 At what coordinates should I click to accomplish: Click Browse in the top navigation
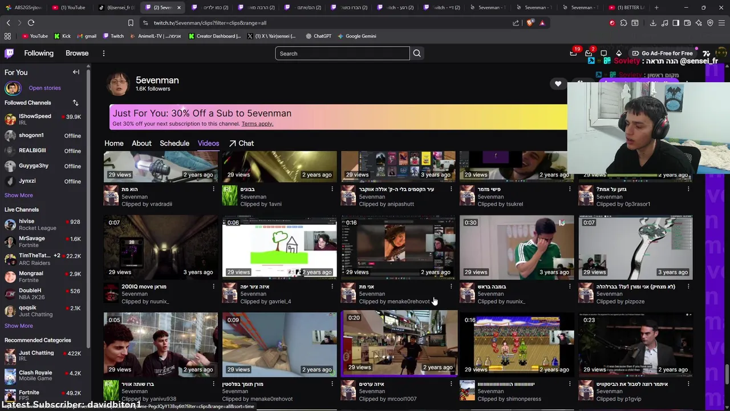tap(77, 53)
